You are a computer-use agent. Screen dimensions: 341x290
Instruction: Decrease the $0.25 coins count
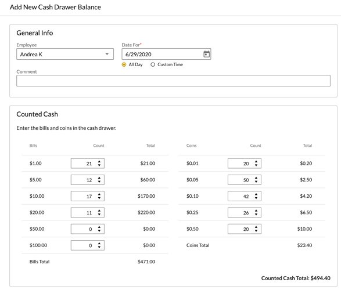[256, 215]
